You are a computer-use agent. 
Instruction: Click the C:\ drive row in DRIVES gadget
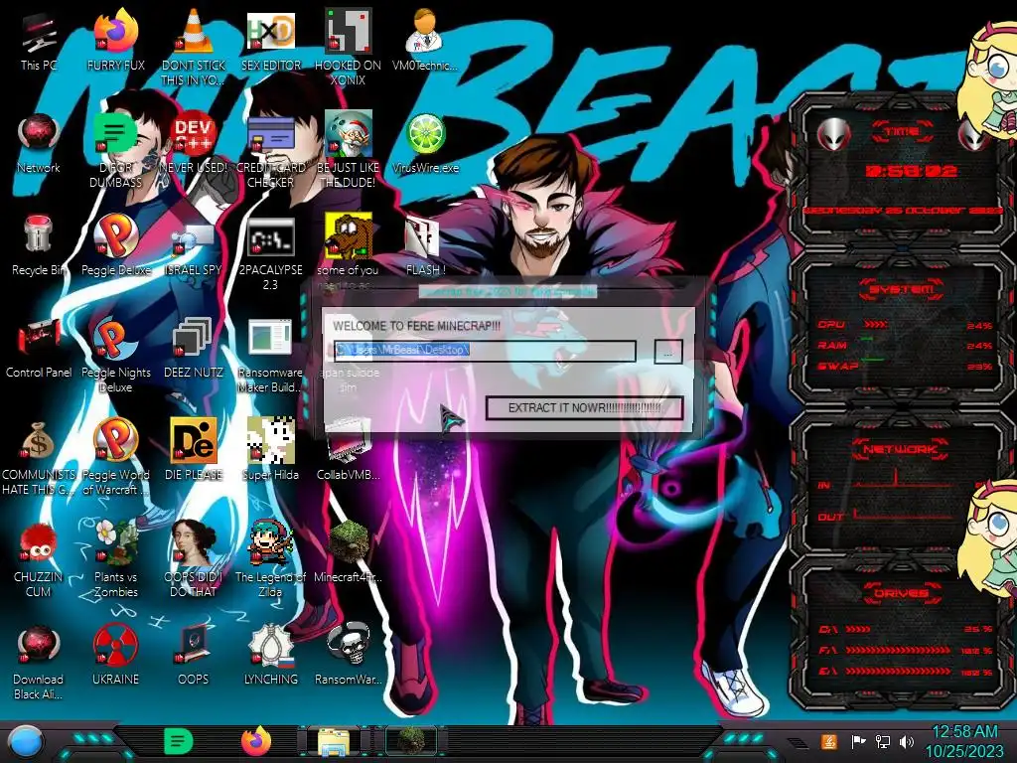coord(906,629)
